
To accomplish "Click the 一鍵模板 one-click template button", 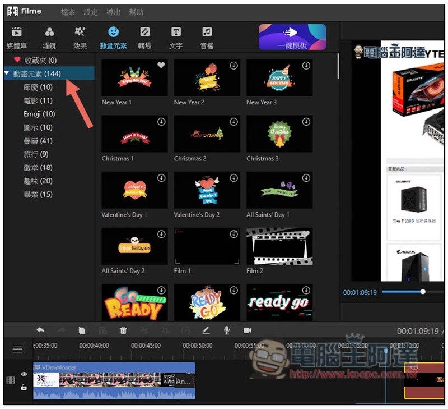I will click(x=292, y=37).
